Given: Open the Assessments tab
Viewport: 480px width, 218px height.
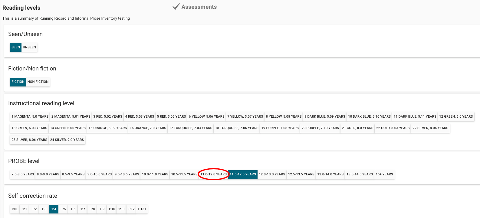Looking at the screenshot, I should [199, 7].
